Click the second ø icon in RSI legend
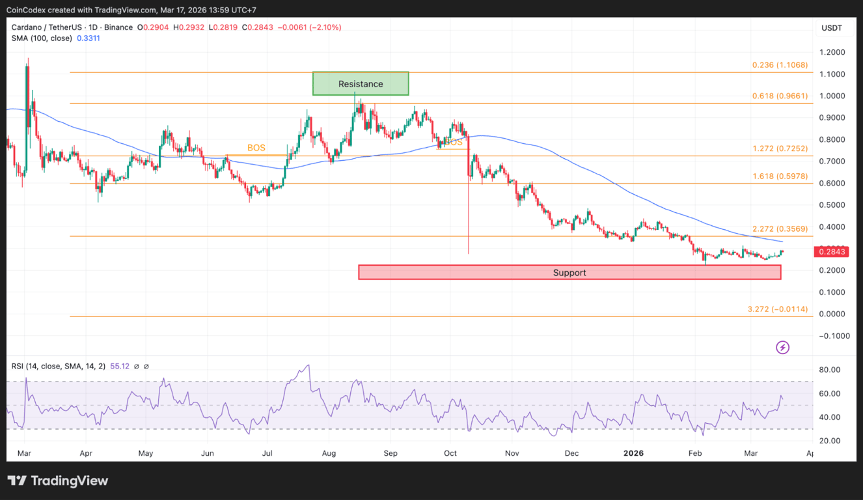The width and height of the screenshot is (863, 500). pyautogui.click(x=146, y=367)
